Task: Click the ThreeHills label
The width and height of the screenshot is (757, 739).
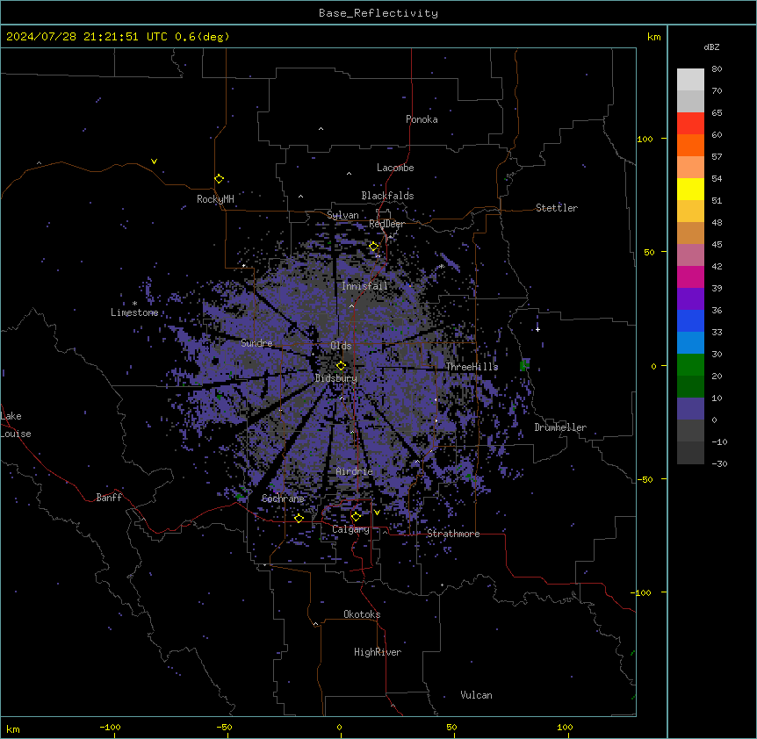Action: click(472, 367)
